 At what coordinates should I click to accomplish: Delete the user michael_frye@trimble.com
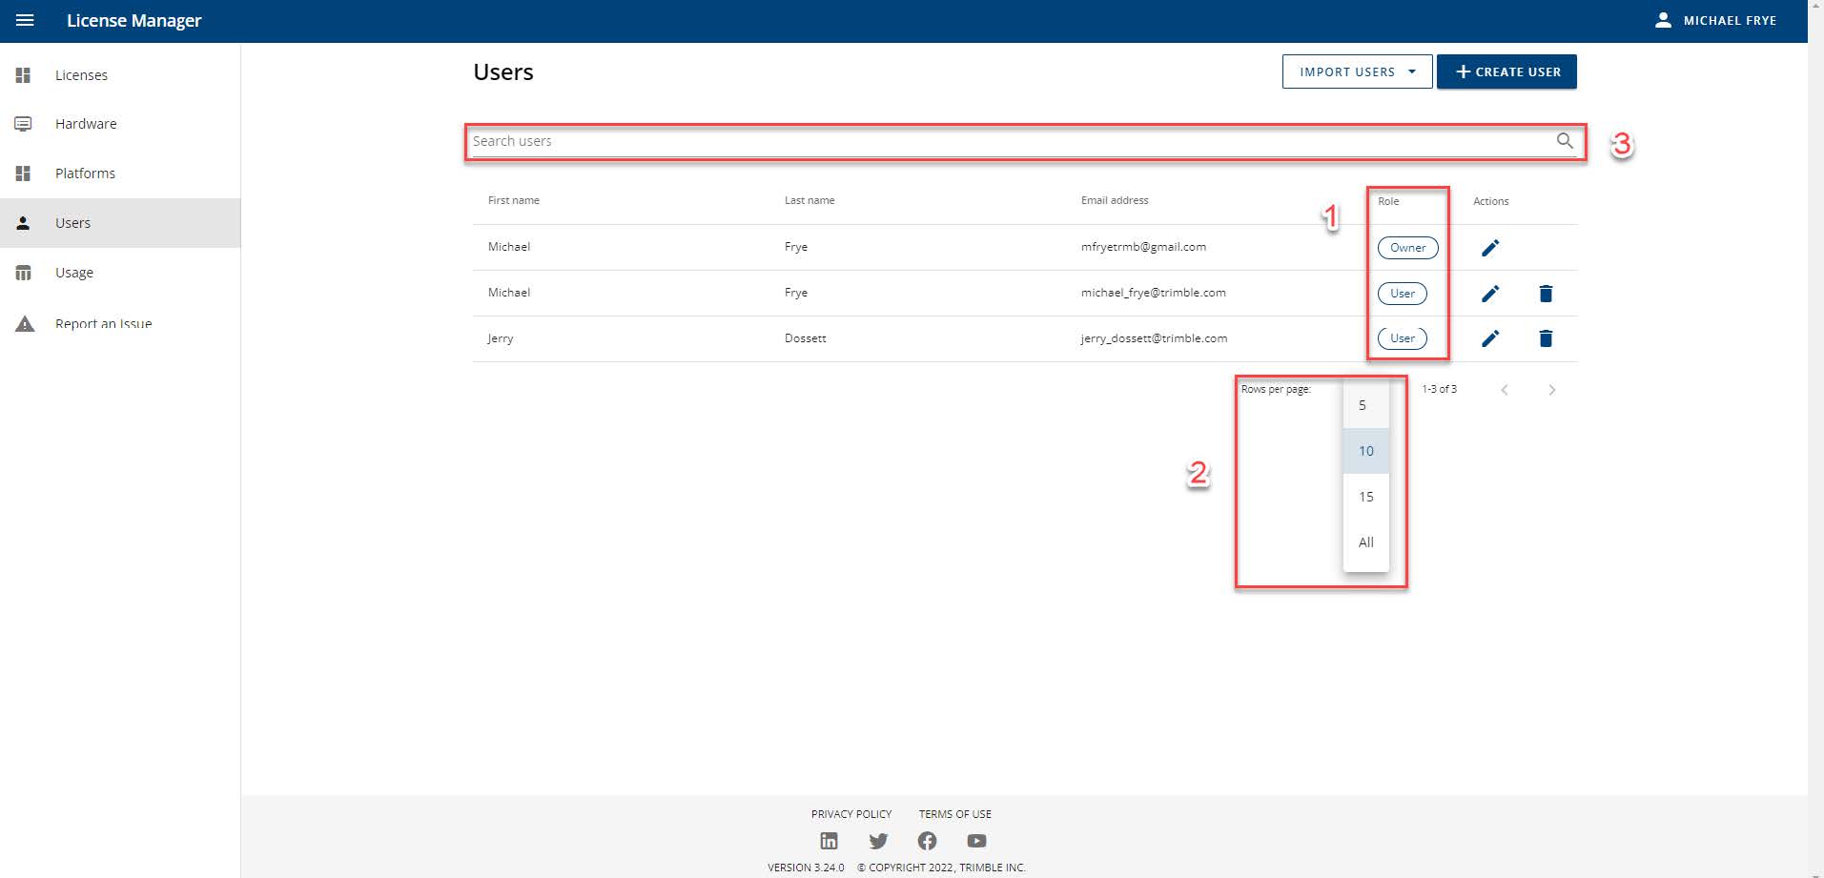(x=1546, y=293)
